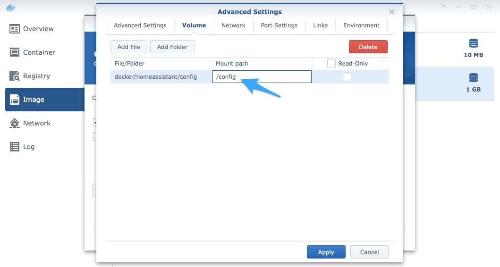Open the Environment tab
This screenshot has height=267, width=500.
coord(361,25)
